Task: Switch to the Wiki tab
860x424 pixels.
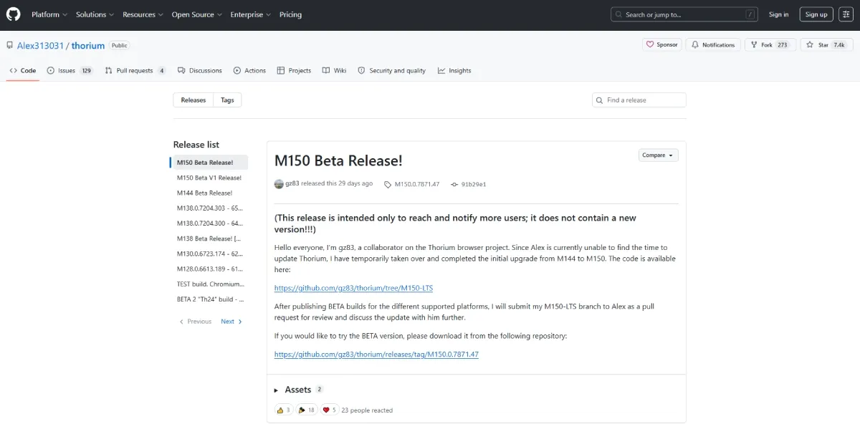Action: pyautogui.click(x=334, y=70)
